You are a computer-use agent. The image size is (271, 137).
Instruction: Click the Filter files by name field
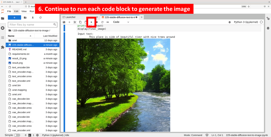[32, 25]
